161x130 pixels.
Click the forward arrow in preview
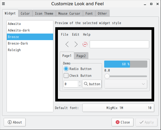(x=76, y=44)
